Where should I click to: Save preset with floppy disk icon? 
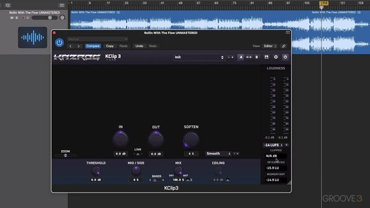(267, 57)
